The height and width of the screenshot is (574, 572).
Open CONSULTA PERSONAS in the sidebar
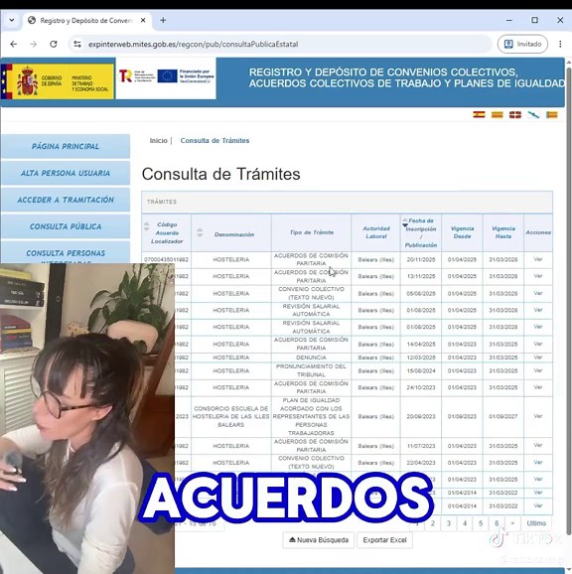(66, 252)
